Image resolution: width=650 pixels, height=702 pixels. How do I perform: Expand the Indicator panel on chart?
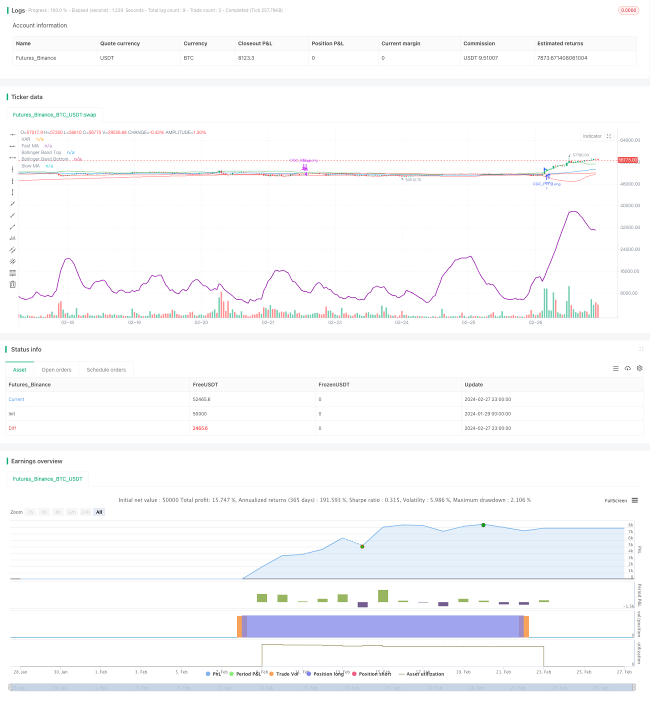[609, 136]
